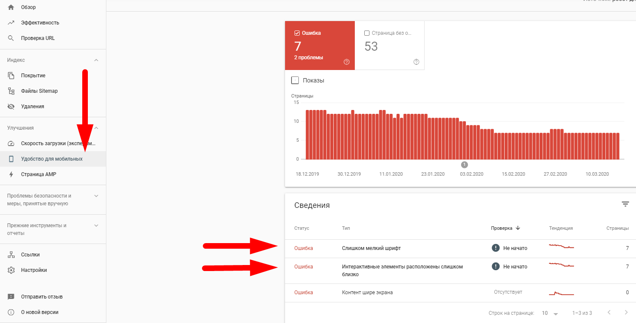Open rows per page dropdown
The height and width of the screenshot is (323, 636).
click(x=550, y=313)
